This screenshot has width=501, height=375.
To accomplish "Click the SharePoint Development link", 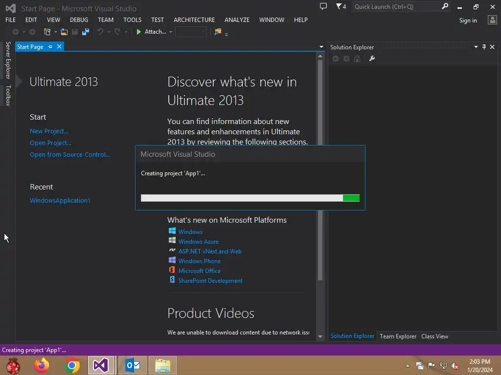I will [x=210, y=281].
